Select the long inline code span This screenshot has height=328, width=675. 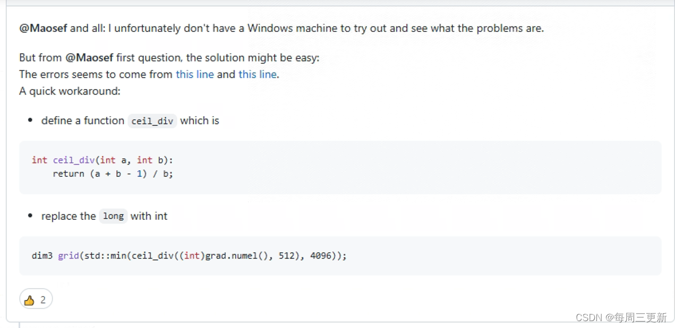113,216
